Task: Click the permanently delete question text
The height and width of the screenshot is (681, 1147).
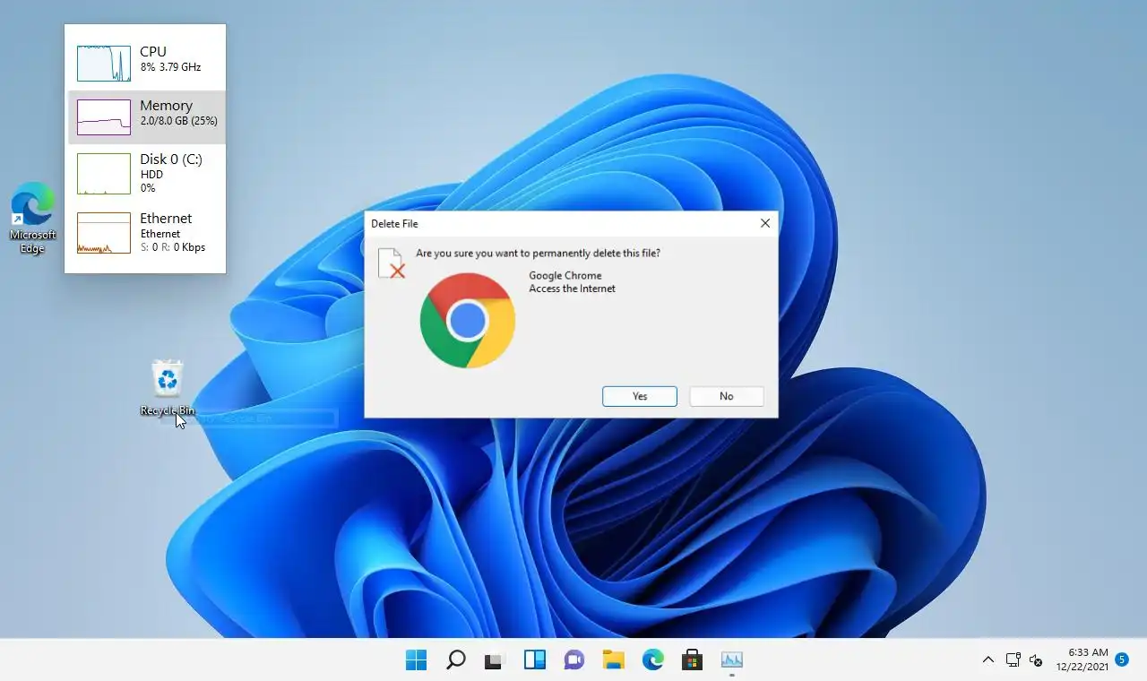Action: point(539,254)
